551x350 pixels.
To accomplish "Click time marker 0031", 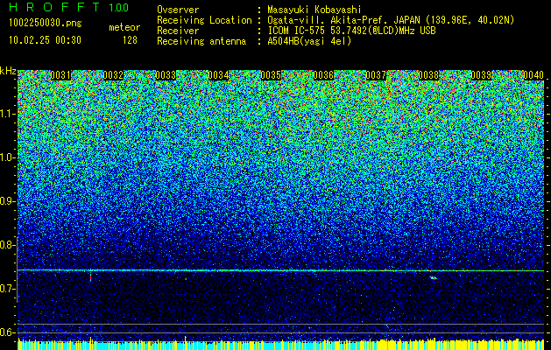I will pos(60,75).
